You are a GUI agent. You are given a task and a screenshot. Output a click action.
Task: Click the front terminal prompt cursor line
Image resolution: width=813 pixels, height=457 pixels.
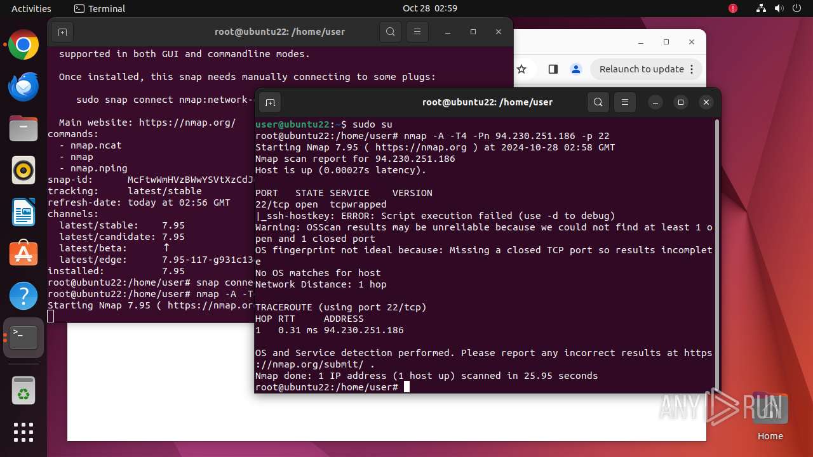[332, 387]
